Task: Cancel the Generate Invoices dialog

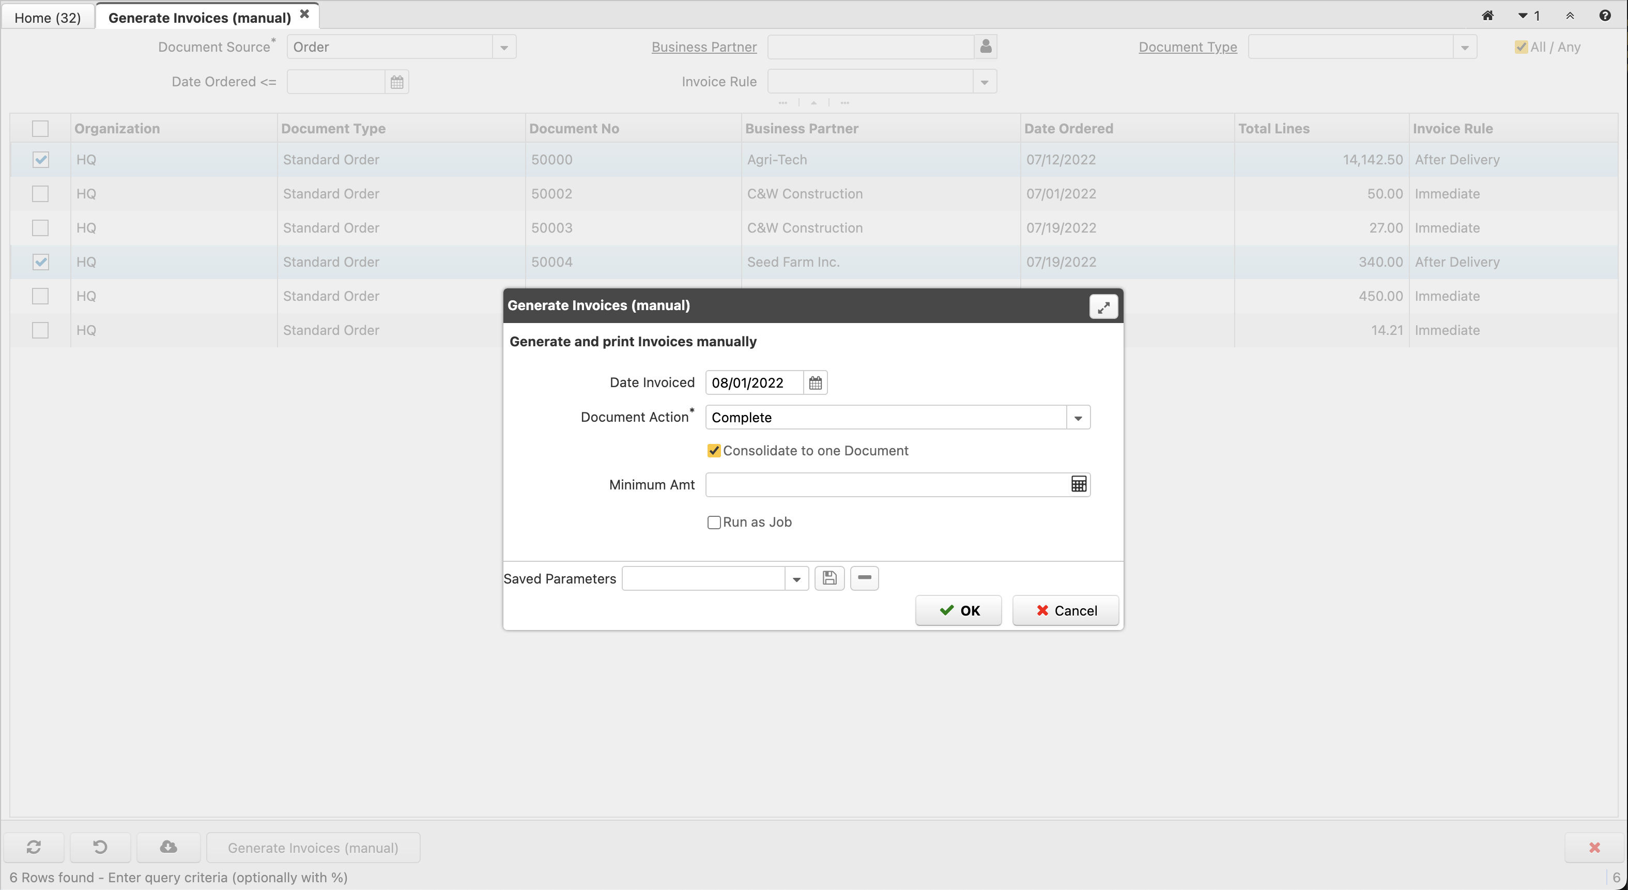Action: tap(1065, 610)
